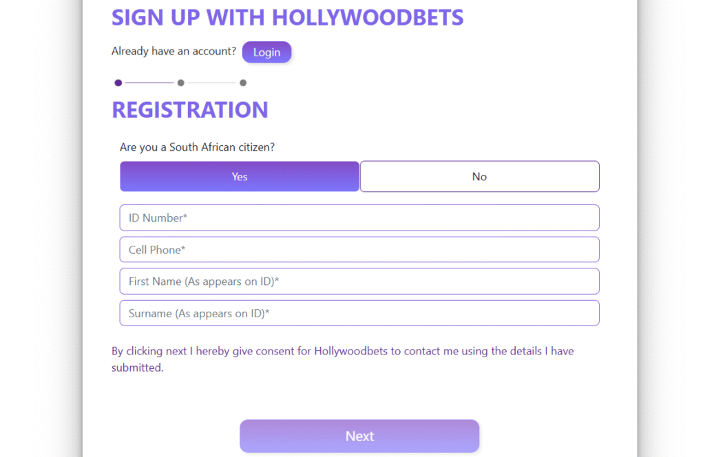Choose No for South African citizen
This screenshot has height=457, width=705.
[x=479, y=177]
